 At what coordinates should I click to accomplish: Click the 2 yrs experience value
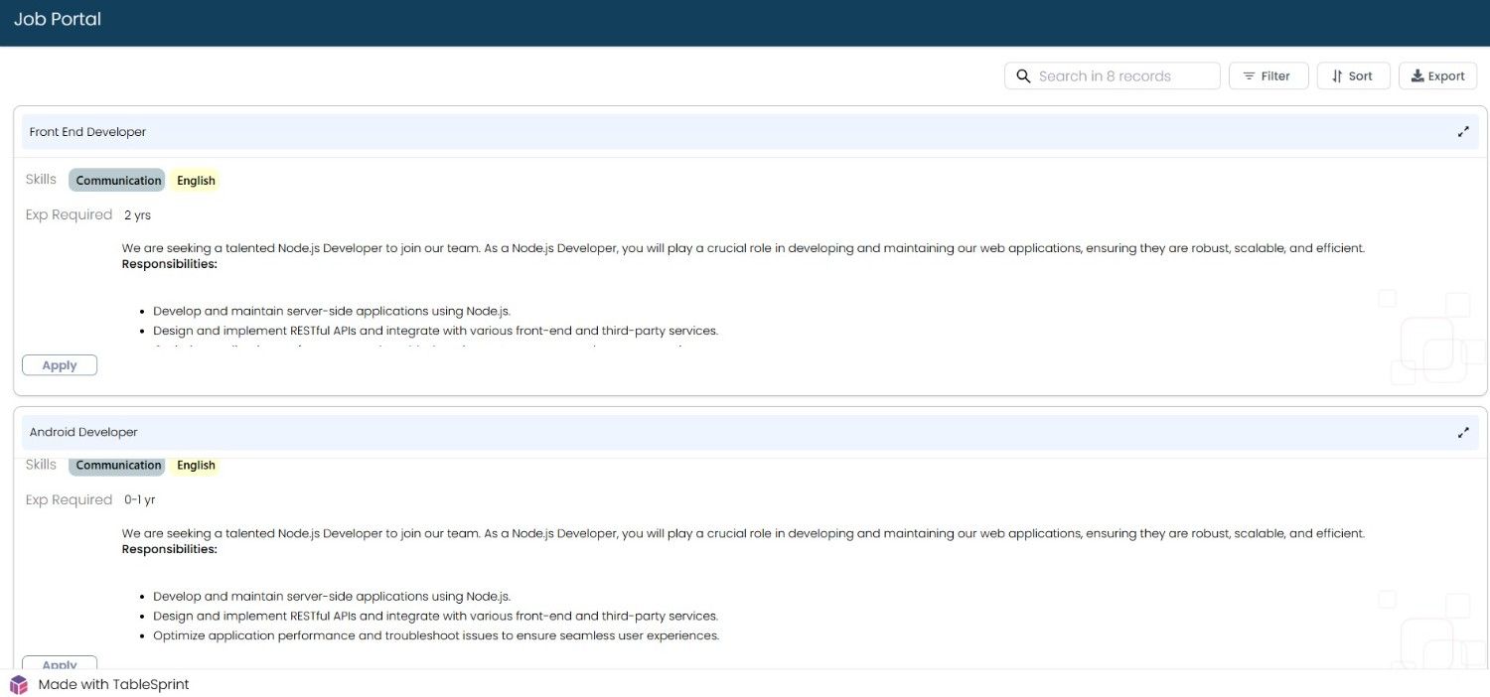click(137, 215)
